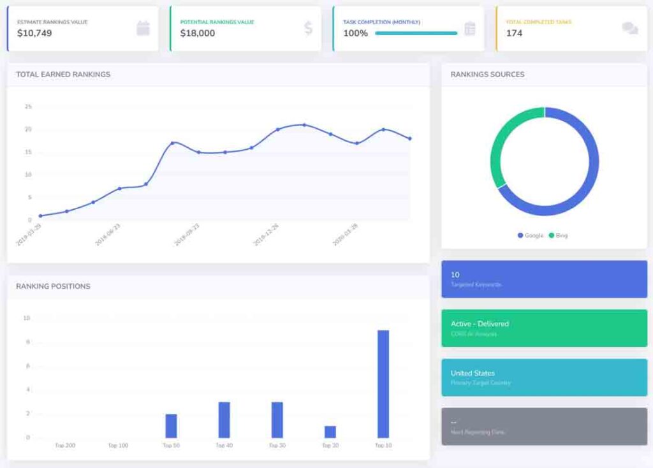Click the Top 10 bar in Ranking Positions

point(383,384)
